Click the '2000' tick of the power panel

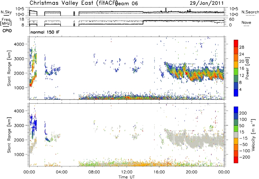(19, 73)
